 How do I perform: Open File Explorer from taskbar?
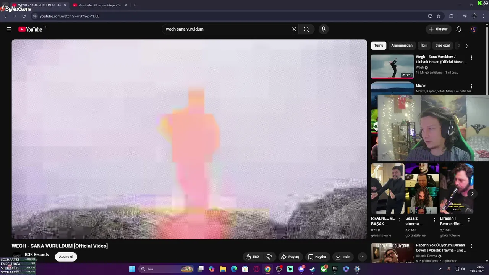(223, 269)
